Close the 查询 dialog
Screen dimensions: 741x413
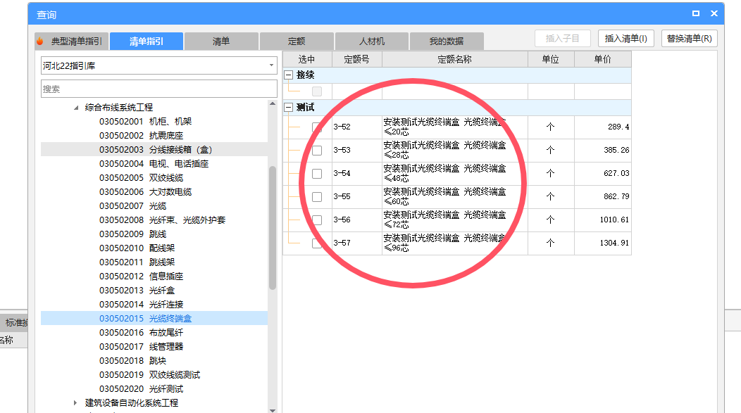[x=714, y=13]
